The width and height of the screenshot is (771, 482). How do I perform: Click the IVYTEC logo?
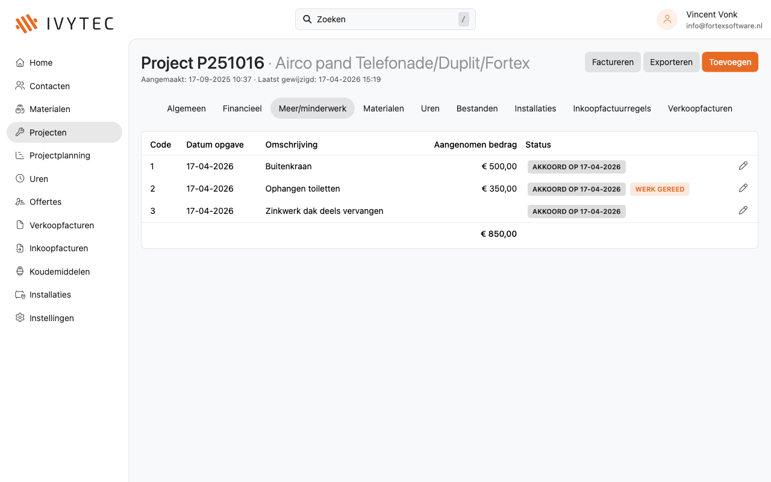pos(64,23)
